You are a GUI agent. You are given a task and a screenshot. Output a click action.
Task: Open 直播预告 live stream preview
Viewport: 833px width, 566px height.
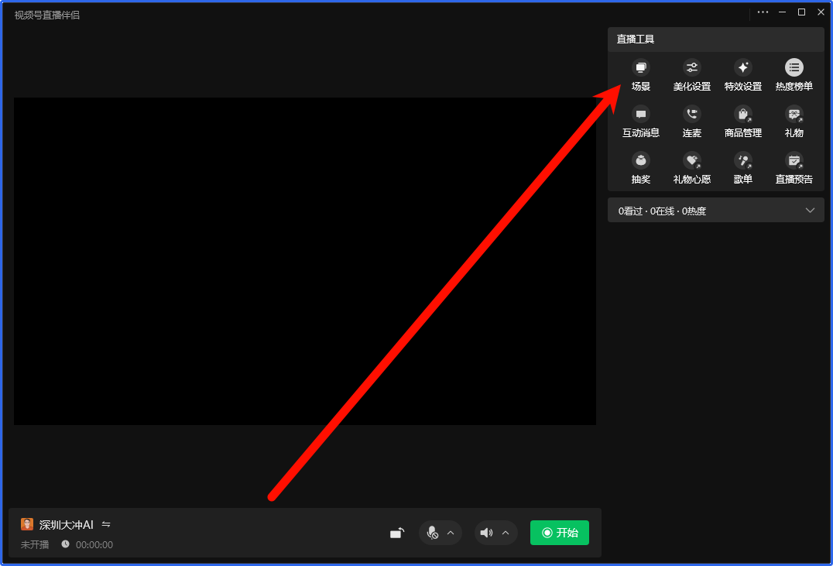coord(794,166)
